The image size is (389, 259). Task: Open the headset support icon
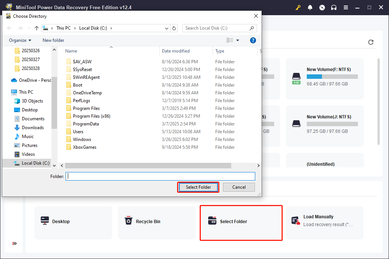[x=334, y=7]
